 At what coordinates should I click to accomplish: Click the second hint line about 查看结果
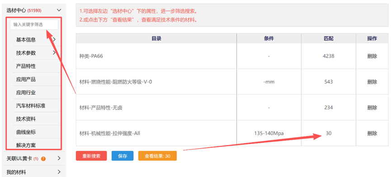[x=139, y=20]
